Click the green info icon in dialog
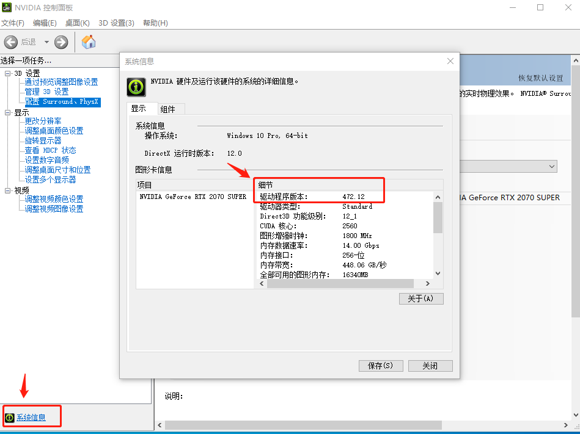The width and height of the screenshot is (580, 434). (136, 87)
